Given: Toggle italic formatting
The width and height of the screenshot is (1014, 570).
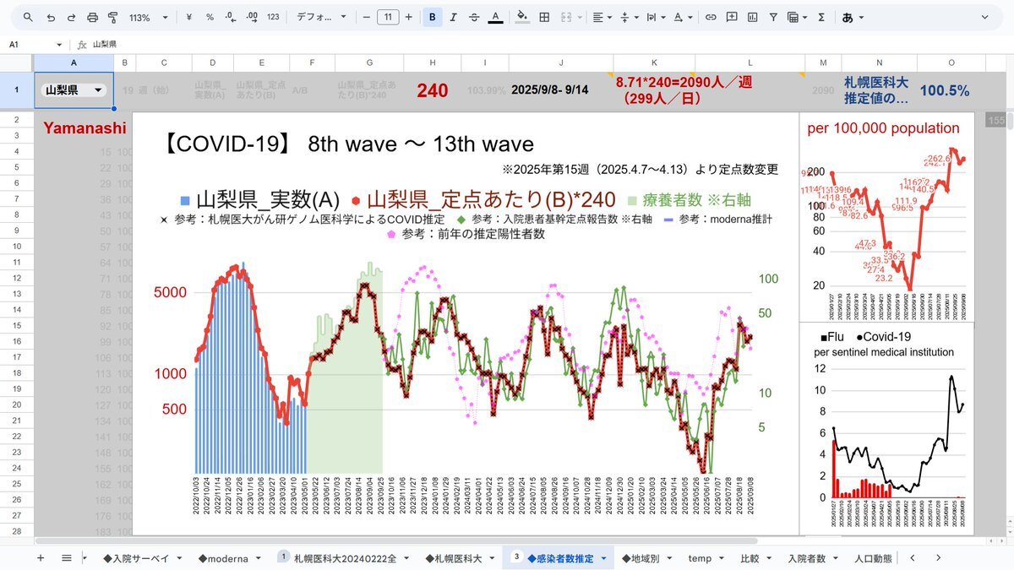Looking at the screenshot, I should coord(454,17).
